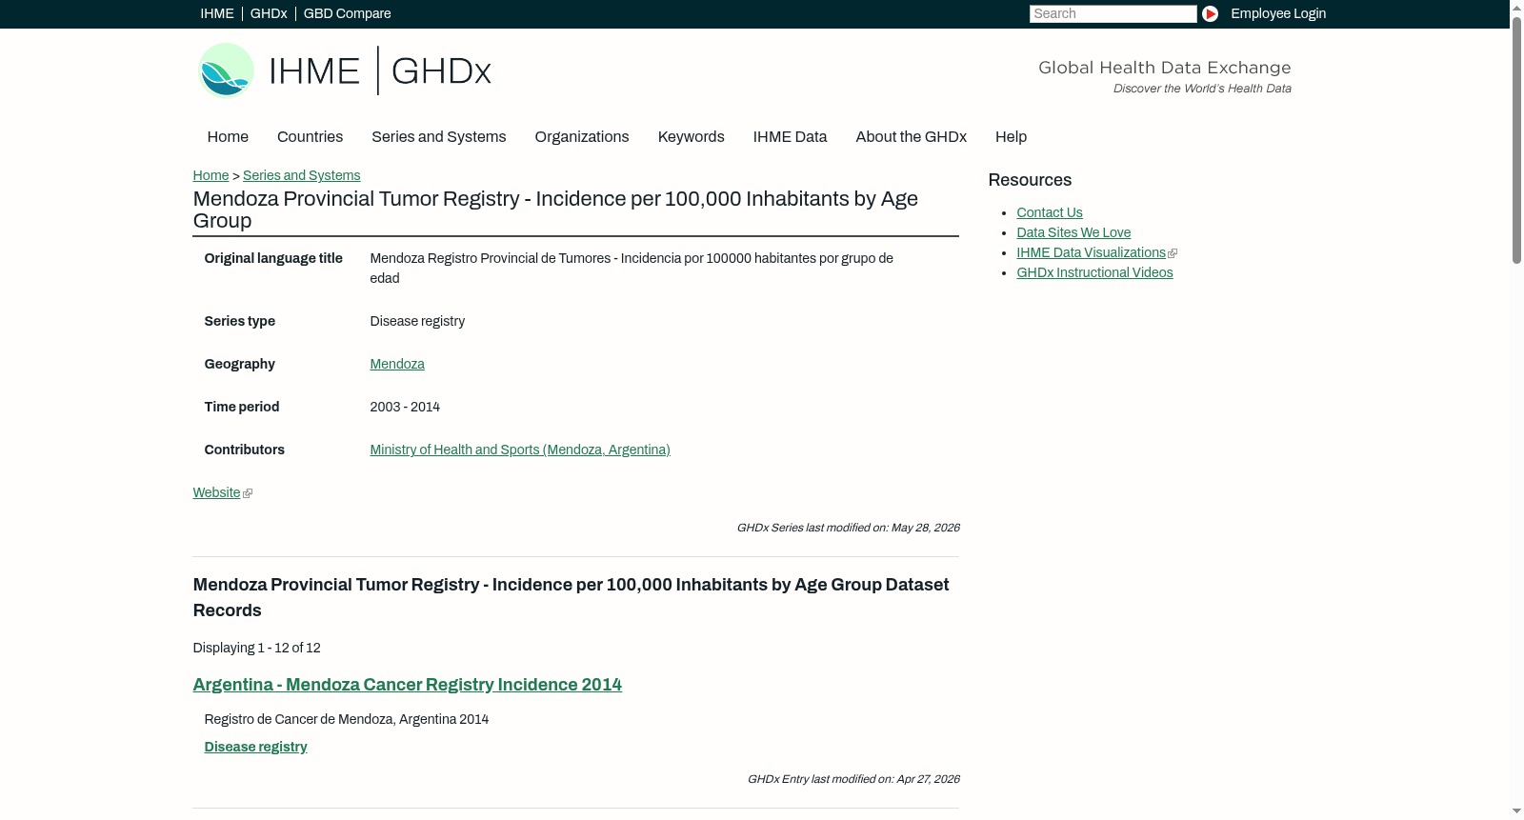Open the IHME Data menu

click(790, 137)
